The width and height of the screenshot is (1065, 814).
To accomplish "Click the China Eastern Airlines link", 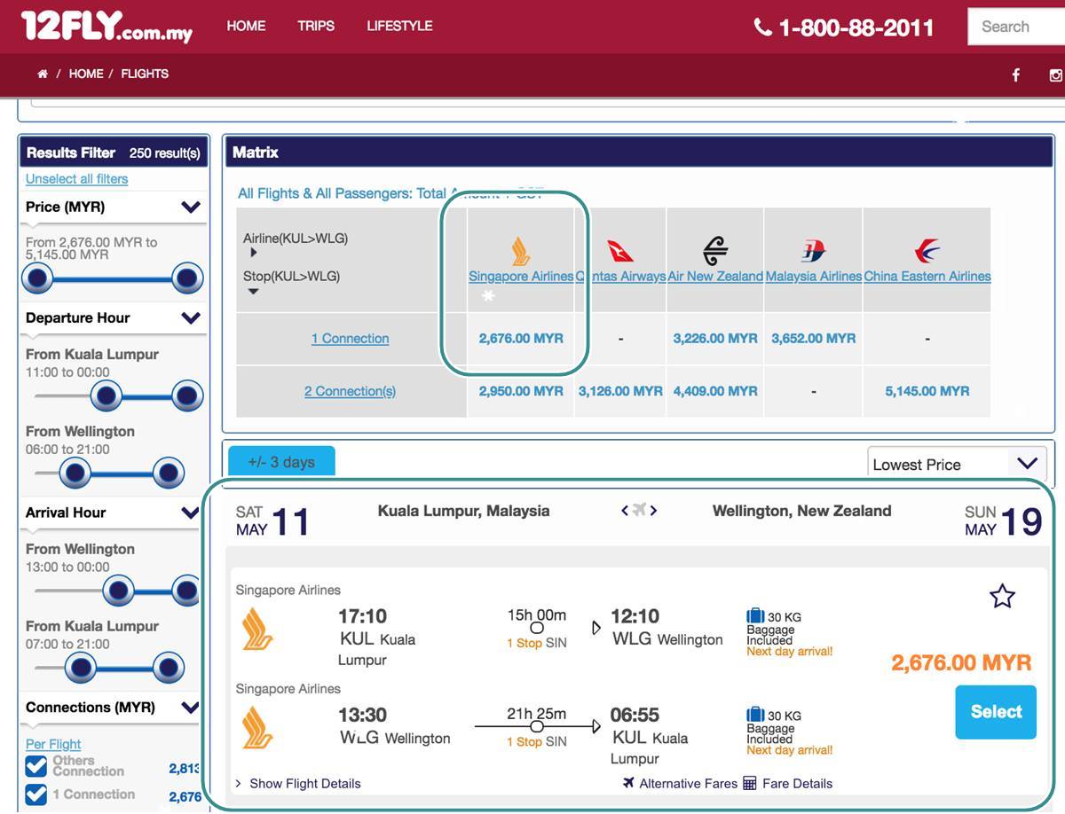I will click(x=927, y=277).
